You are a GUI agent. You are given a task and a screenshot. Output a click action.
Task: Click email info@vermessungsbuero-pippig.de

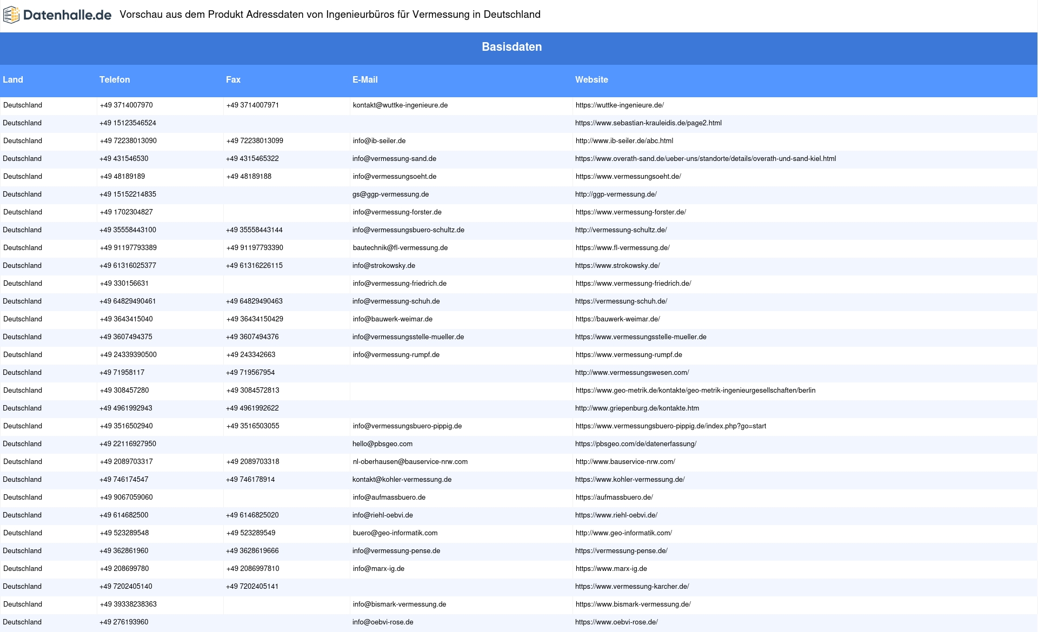coord(407,426)
